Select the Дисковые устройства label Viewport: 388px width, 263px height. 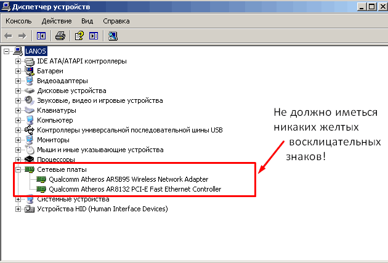click(x=72, y=91)
